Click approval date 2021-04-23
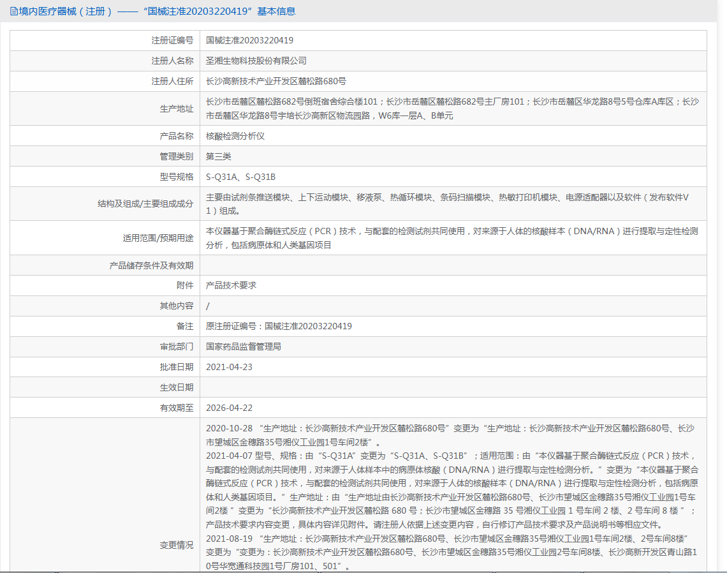 click(229, 367)
